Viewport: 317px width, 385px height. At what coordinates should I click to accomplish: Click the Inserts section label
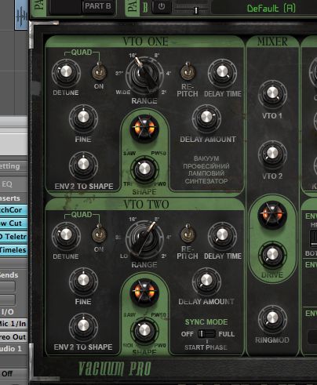tap(10, 198)
